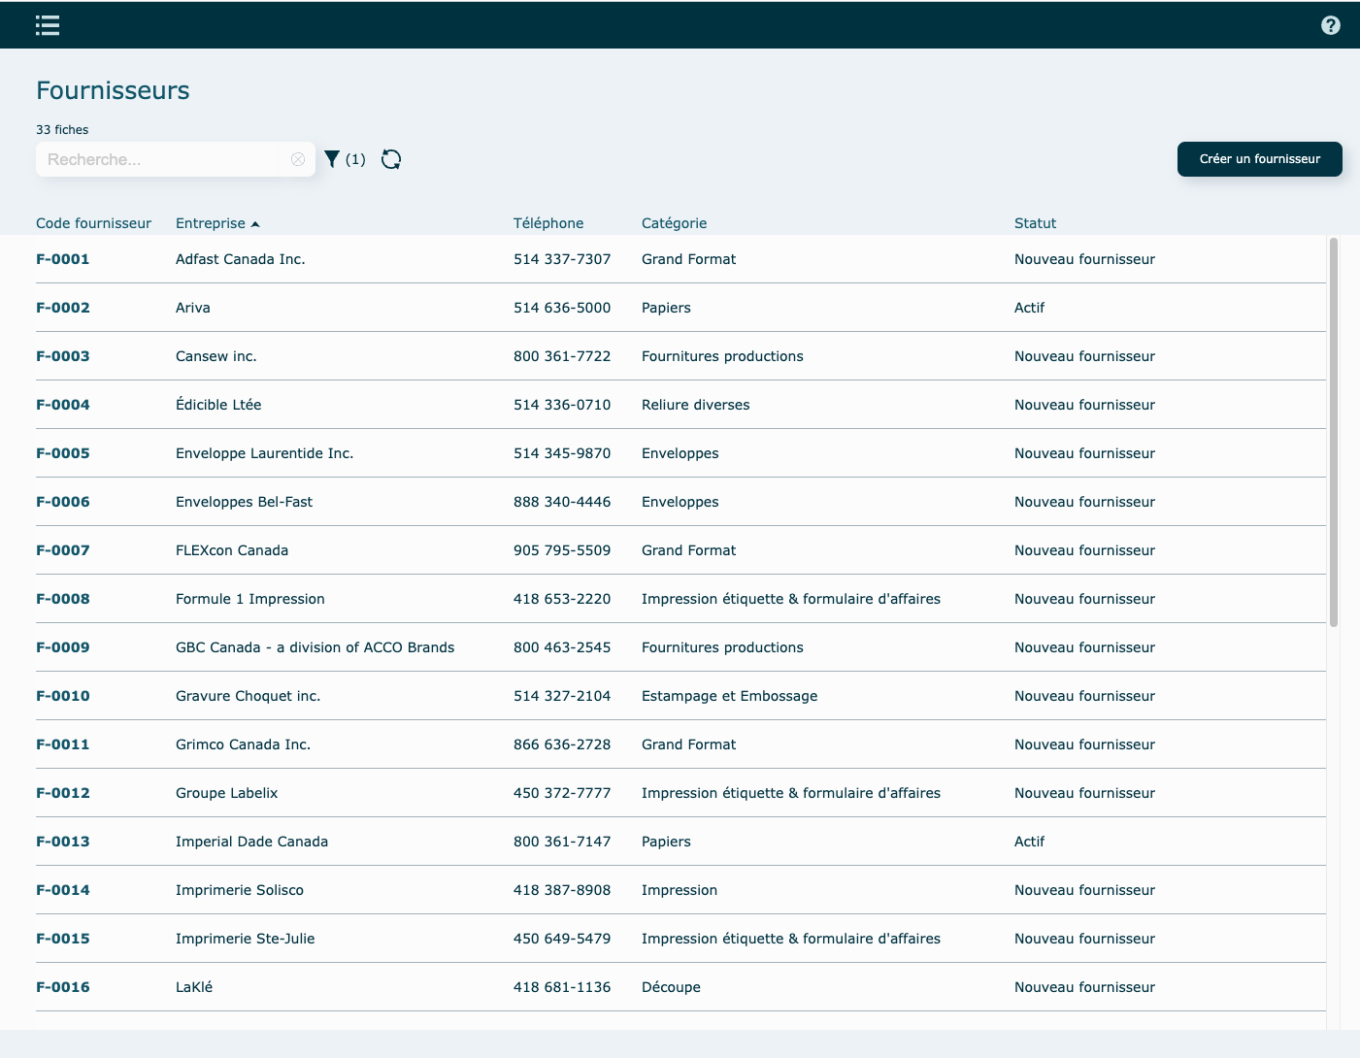Sort by Téléphone column header
Viewport: 1360px width, 1058px height.
click(x=547, y=223)
